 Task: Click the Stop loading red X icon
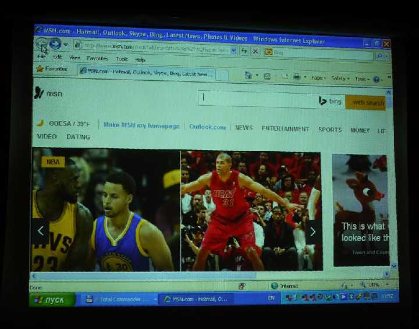click(255, 51)
